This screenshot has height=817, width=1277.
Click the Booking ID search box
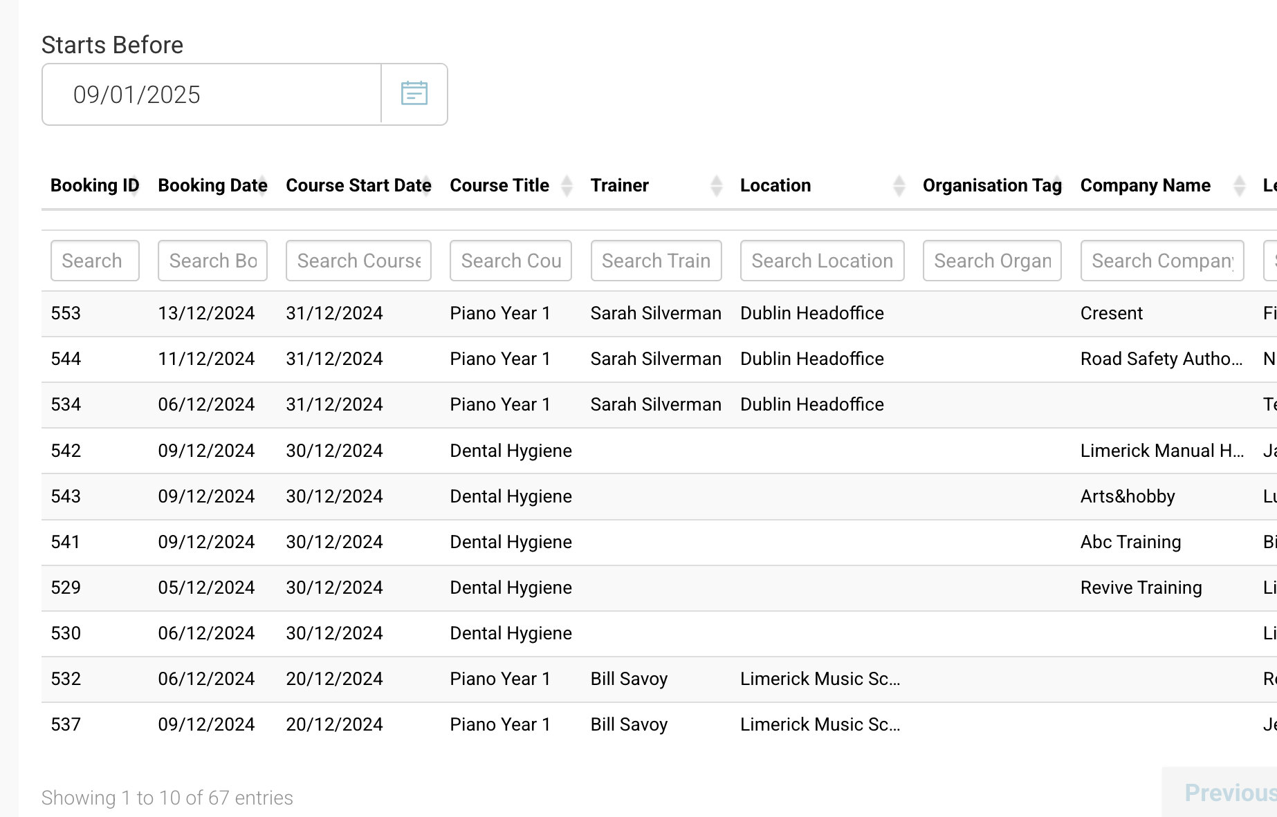tap(95, 261)
